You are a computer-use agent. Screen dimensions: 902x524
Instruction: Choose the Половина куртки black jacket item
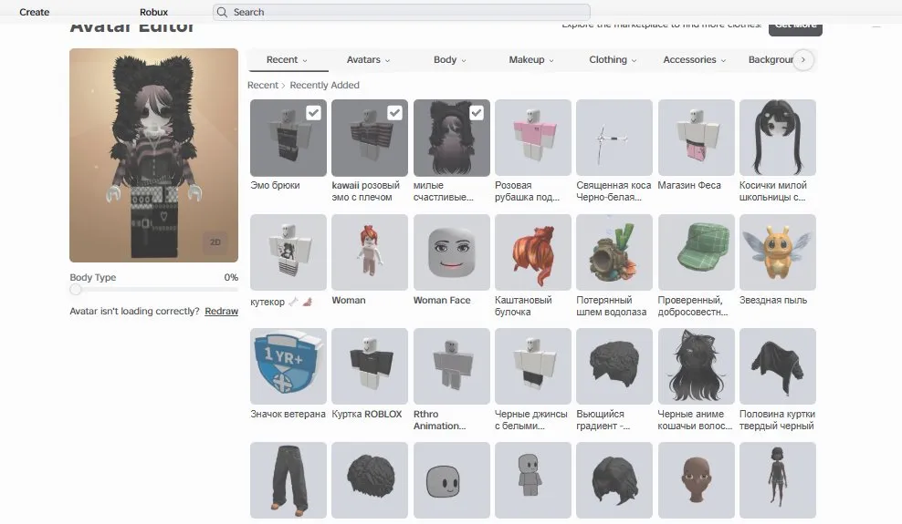coord(778,366)
